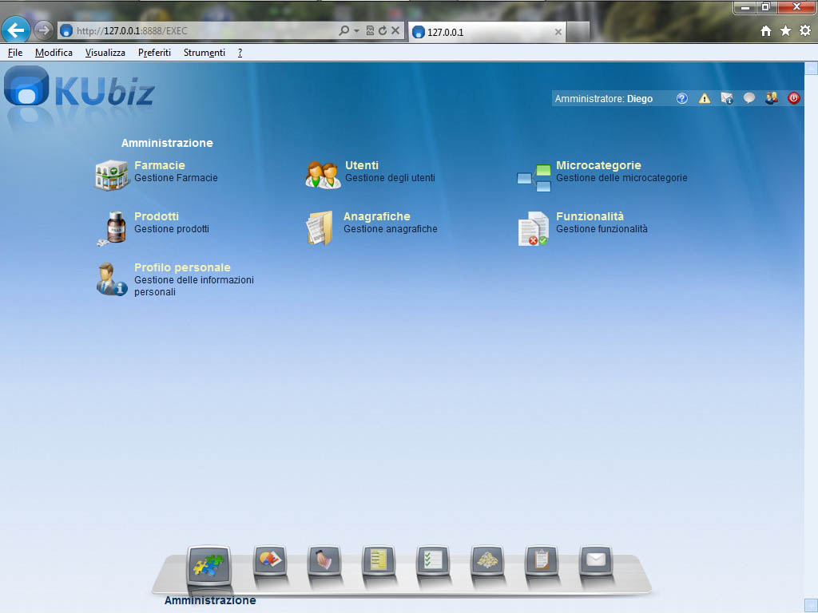
Task: Click the Amministrazione puzzle icon in dock
Action: click(208, 566)
